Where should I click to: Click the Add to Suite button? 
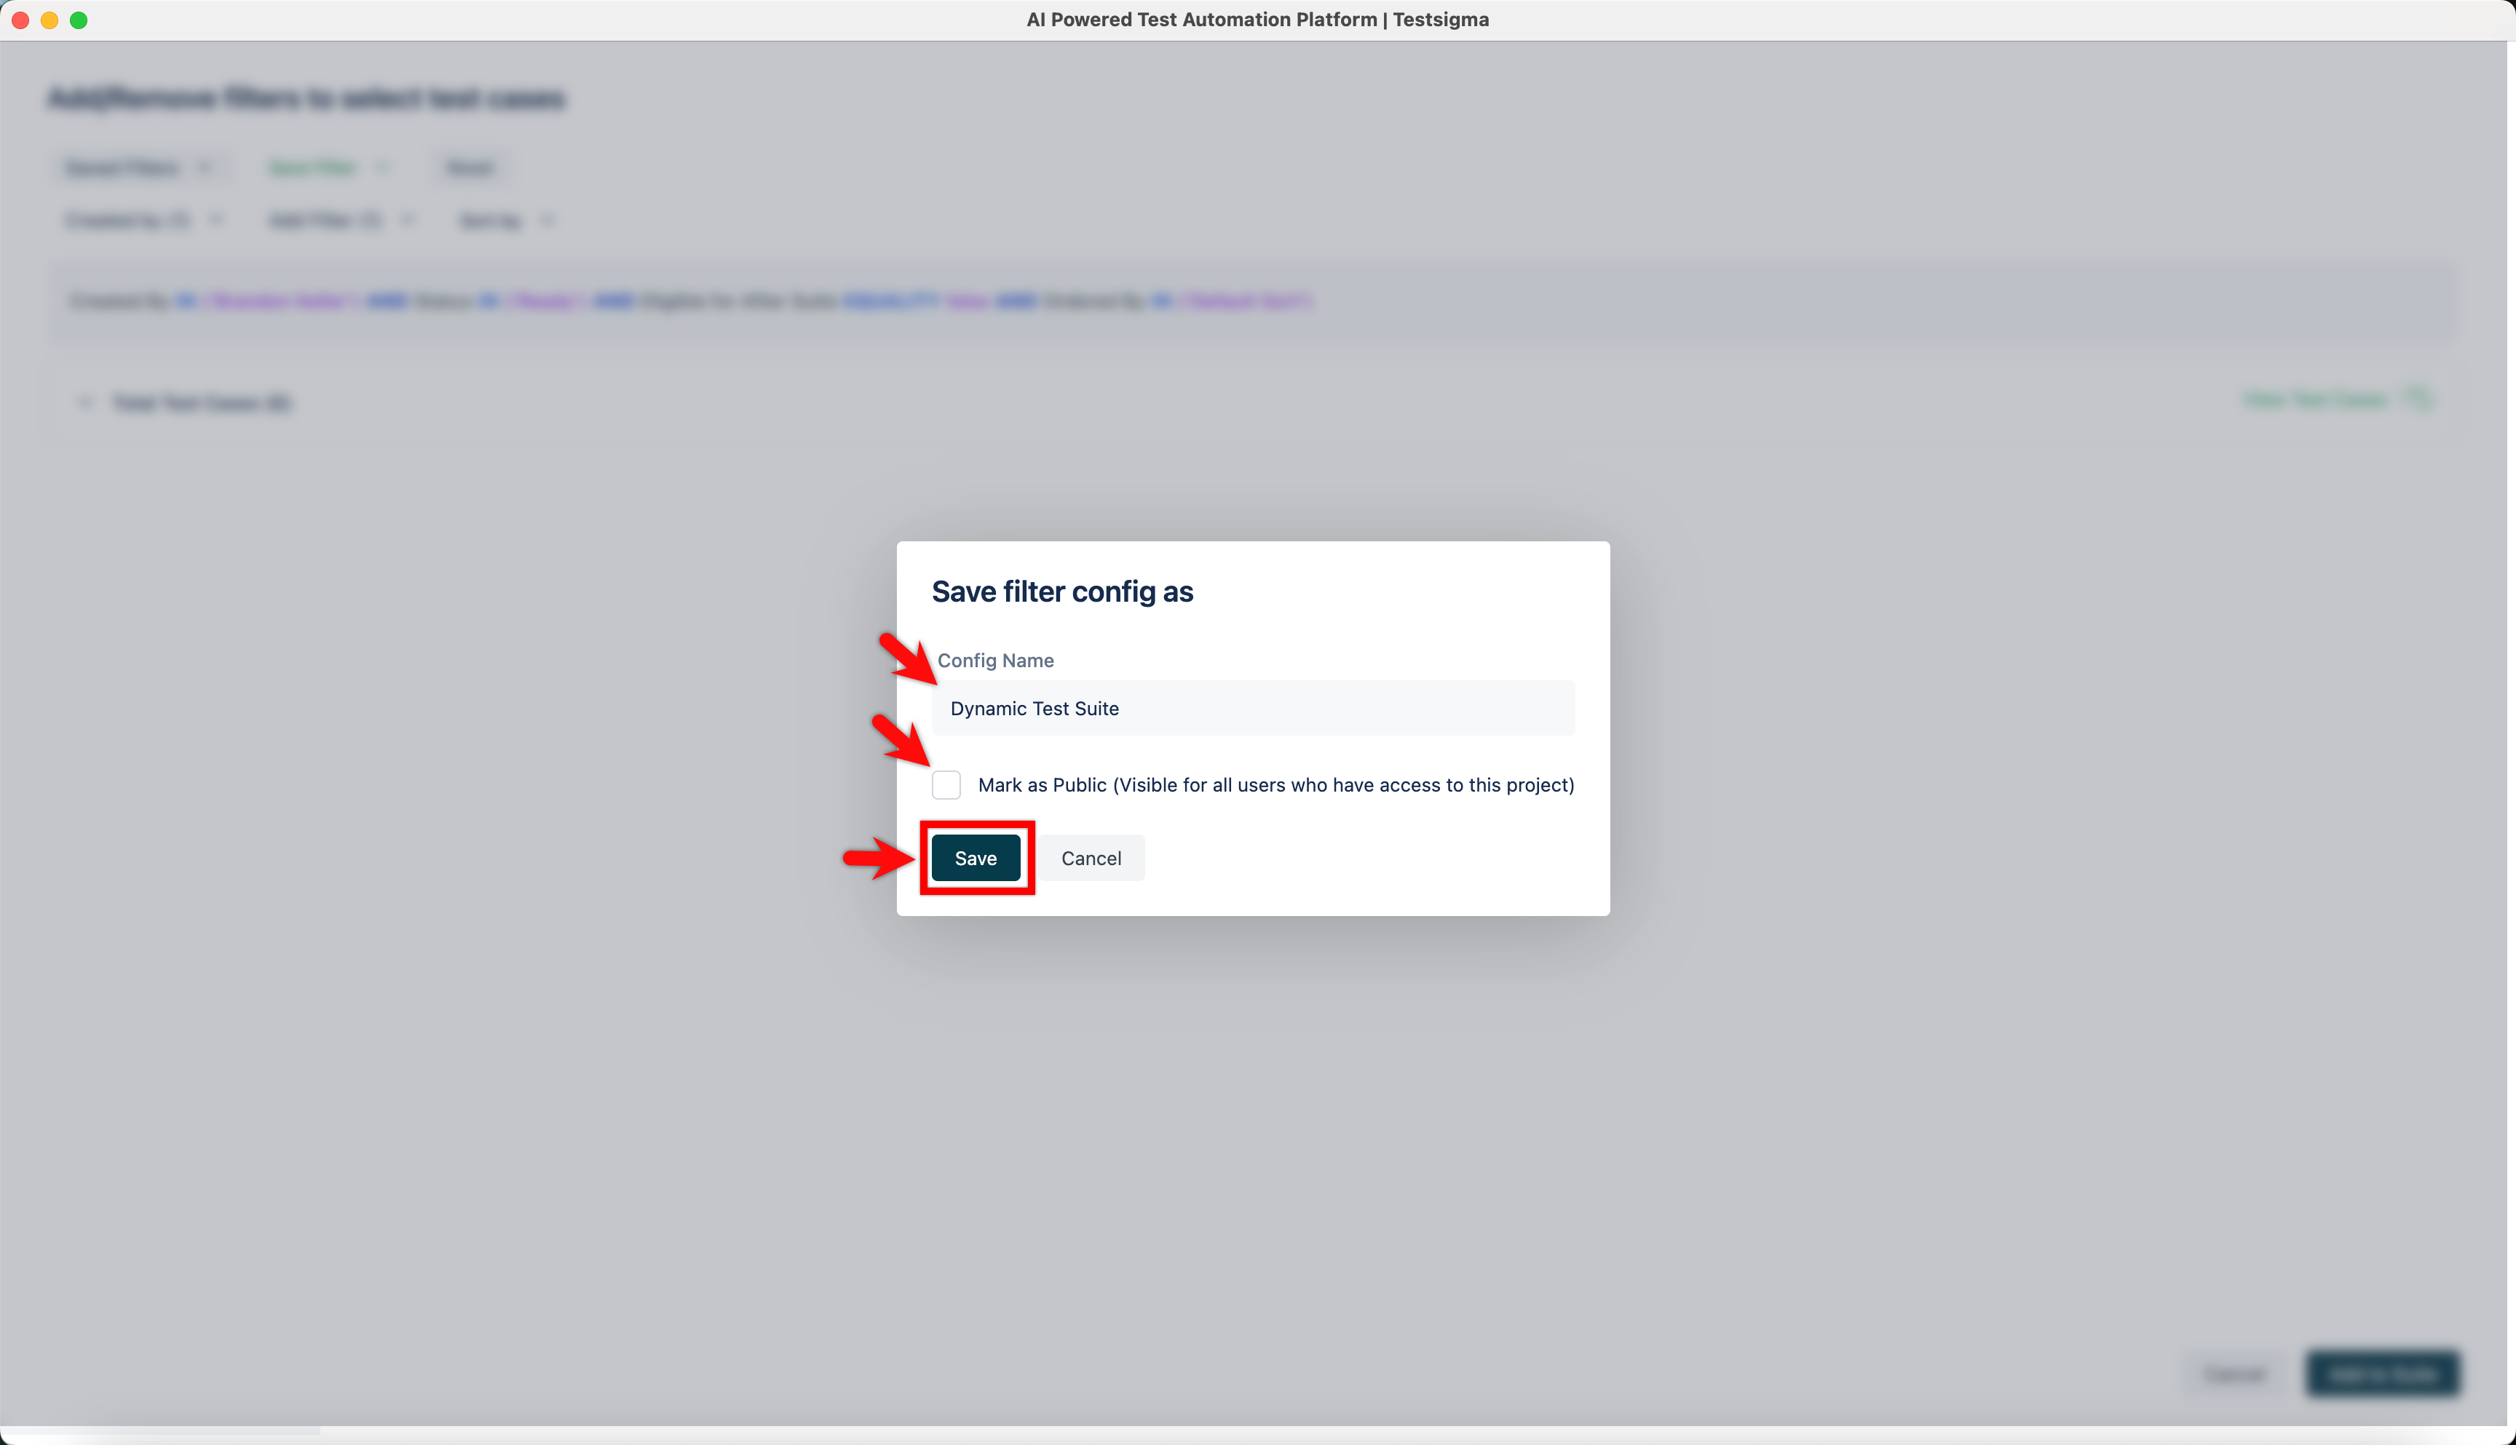click(x=2383, y=1374)
